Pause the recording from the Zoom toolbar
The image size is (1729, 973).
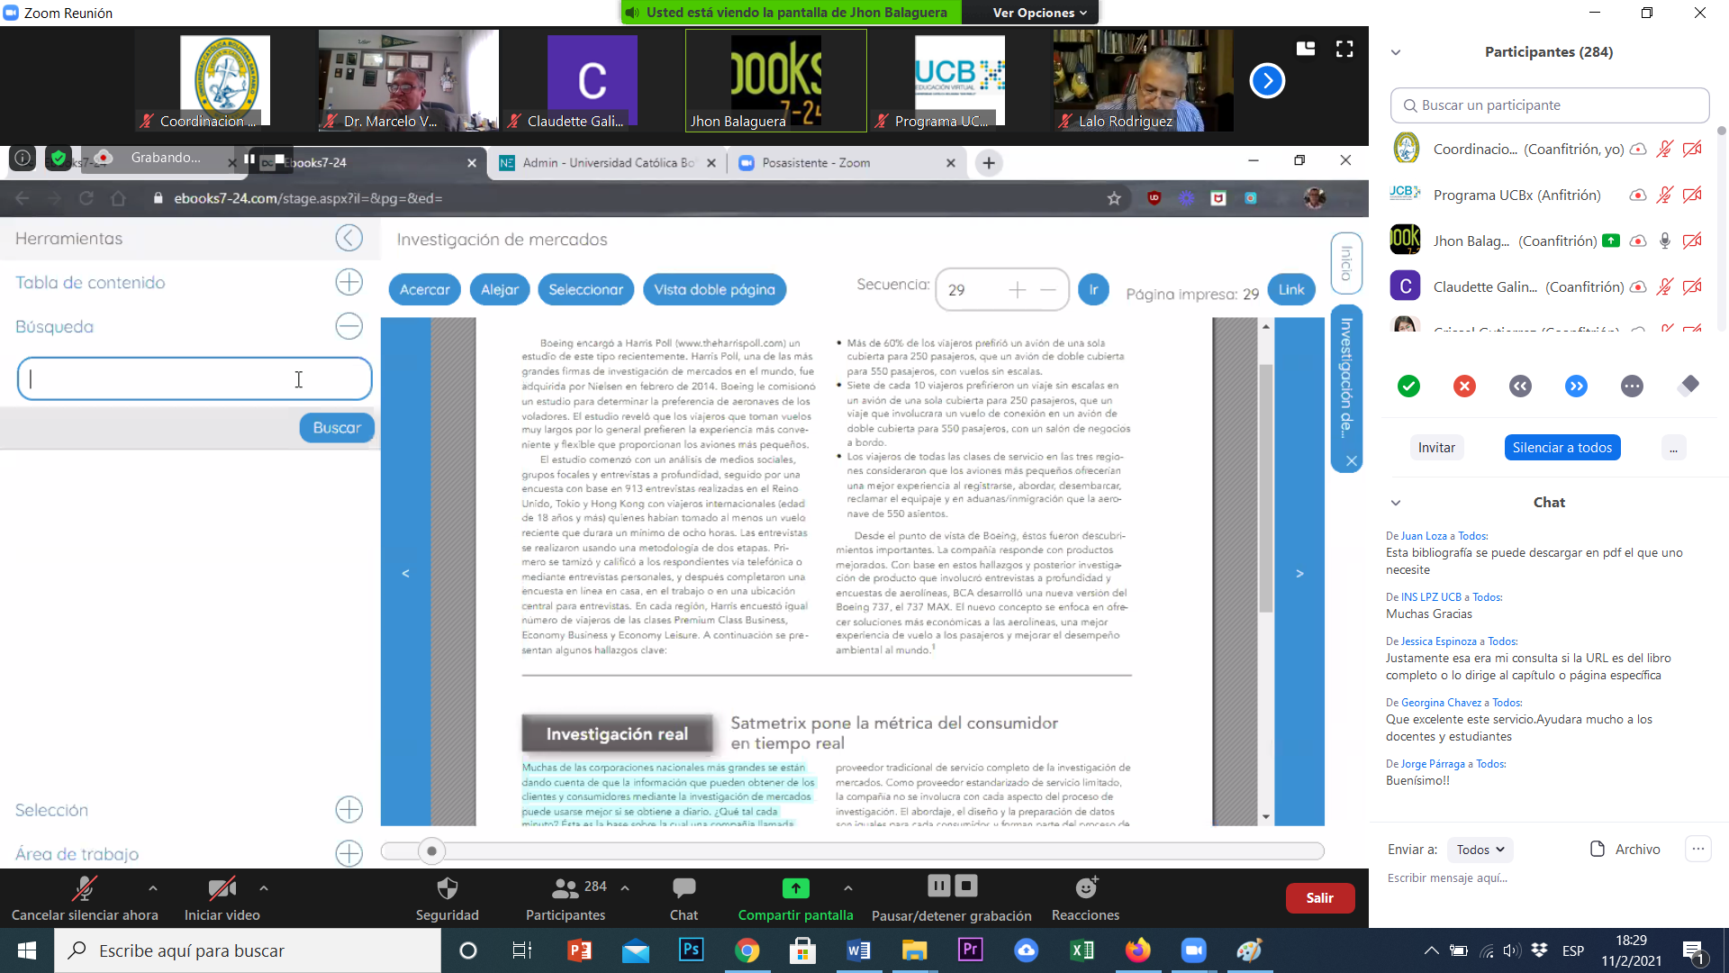(x=938, y=887)
